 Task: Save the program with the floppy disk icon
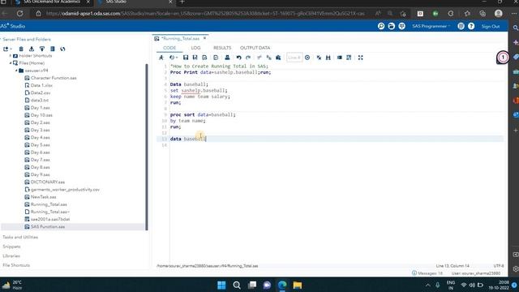[186, 58]
